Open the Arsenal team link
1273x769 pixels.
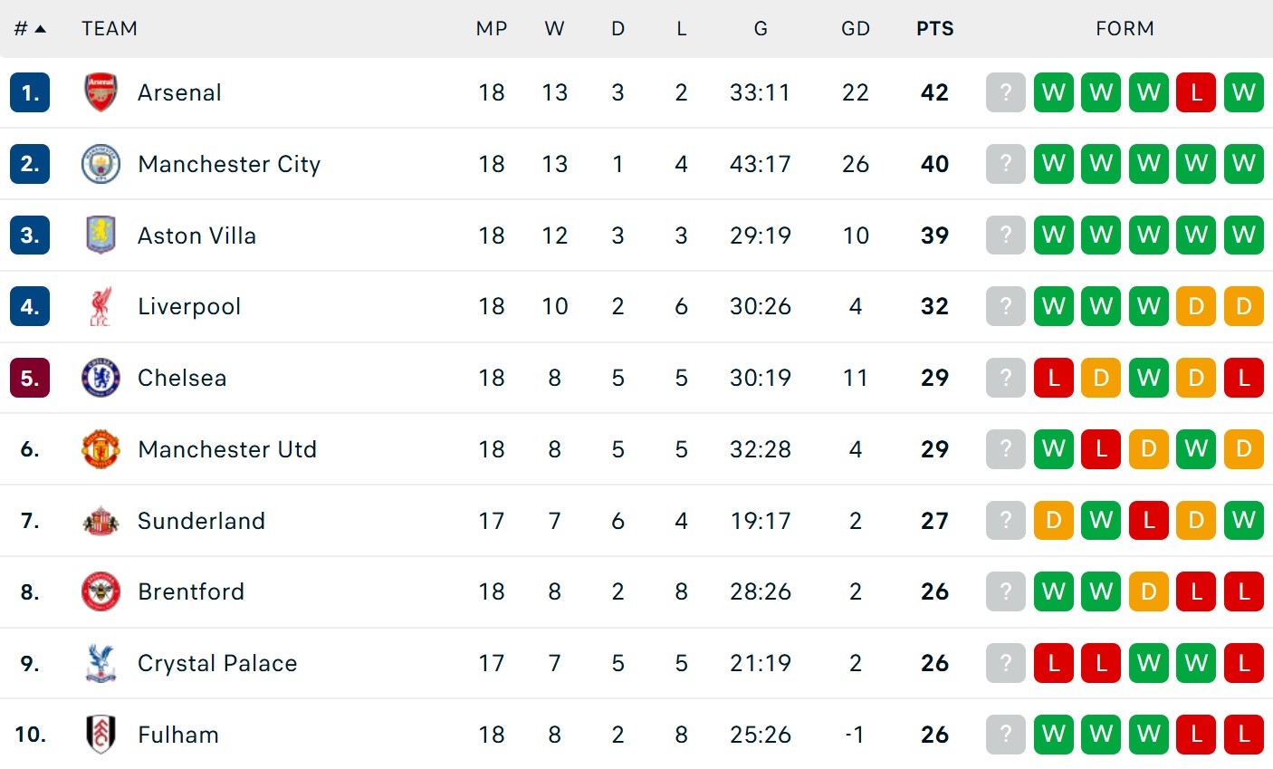(179, 92)
